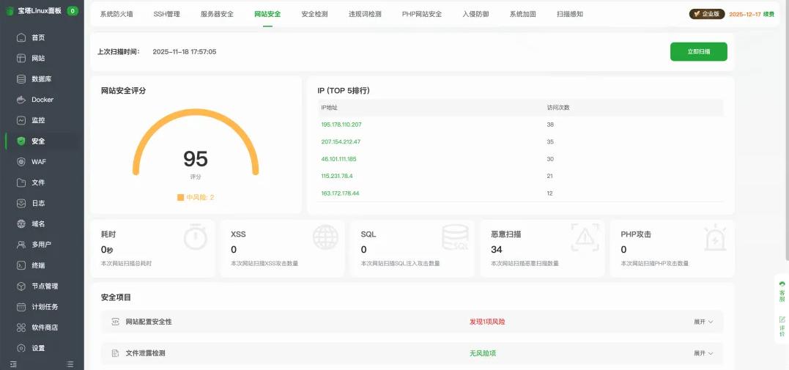
Task: Click the orange 中风险 legend square
Action: click(181, 197)
